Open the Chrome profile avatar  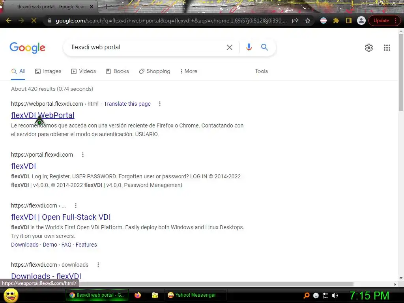(361, 21)
